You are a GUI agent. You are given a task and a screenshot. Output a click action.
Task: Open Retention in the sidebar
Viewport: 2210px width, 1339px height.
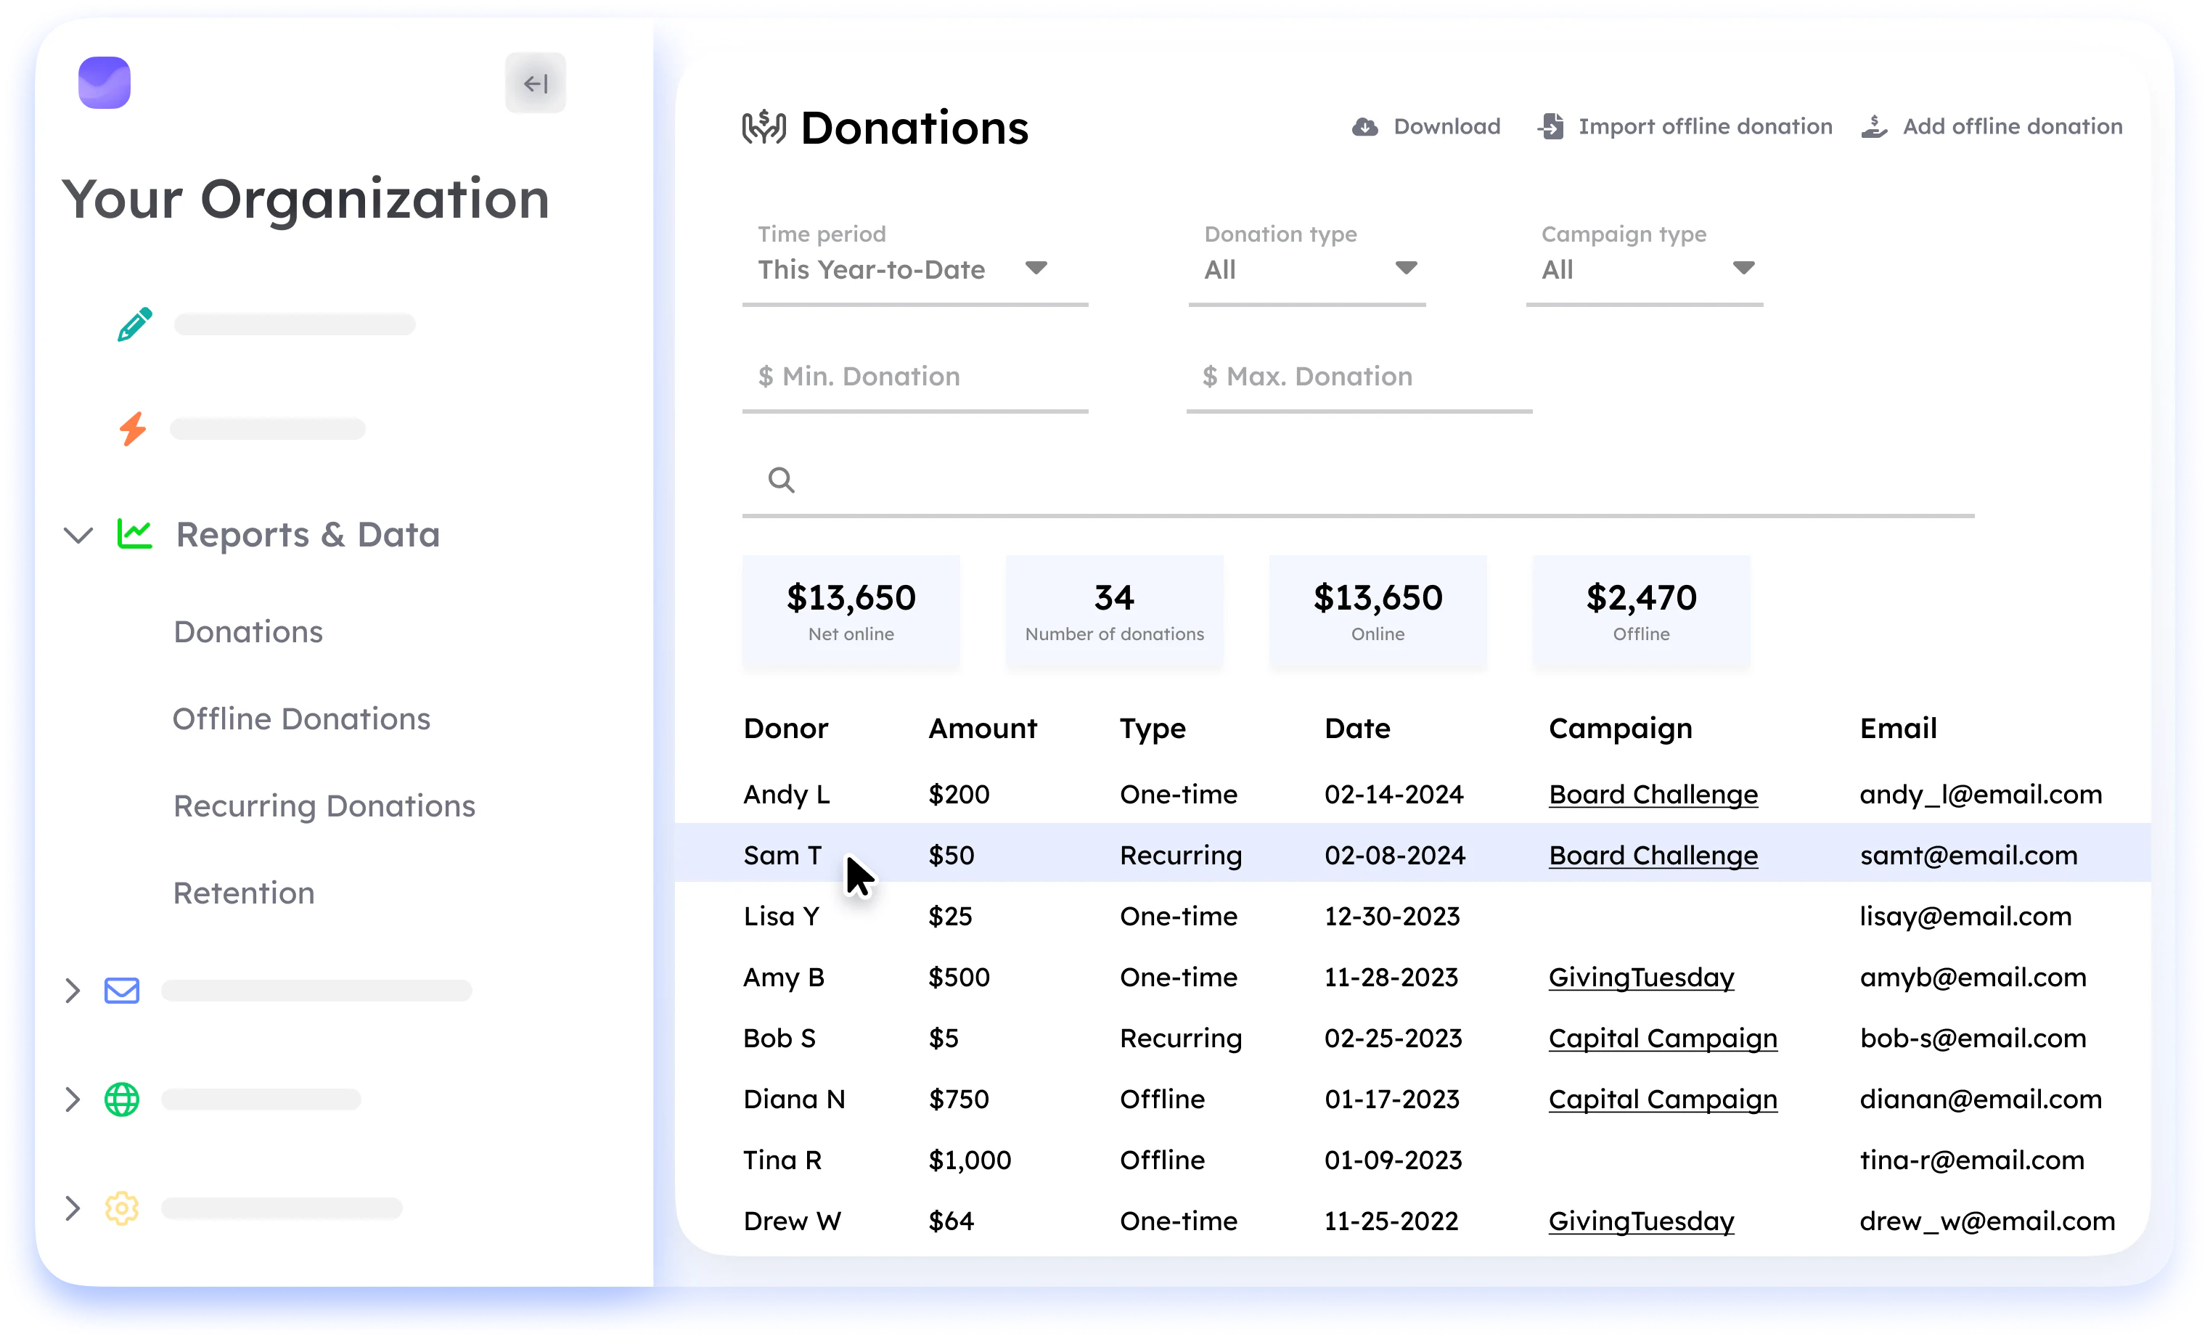click(x=244, y=893)
